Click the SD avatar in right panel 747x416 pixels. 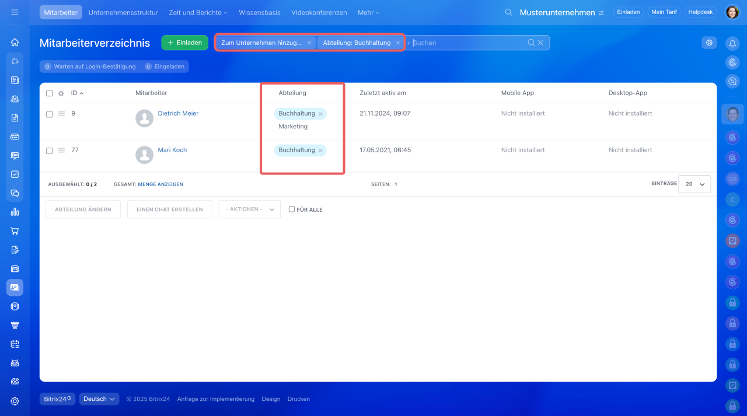[732, 179]
